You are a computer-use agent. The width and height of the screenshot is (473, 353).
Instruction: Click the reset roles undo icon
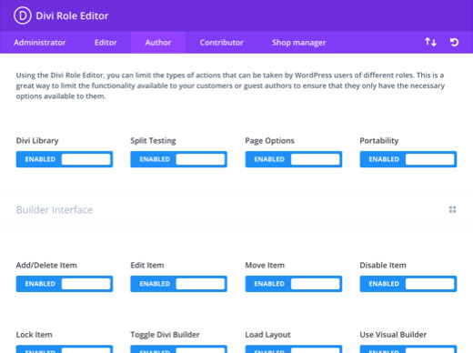454,42
